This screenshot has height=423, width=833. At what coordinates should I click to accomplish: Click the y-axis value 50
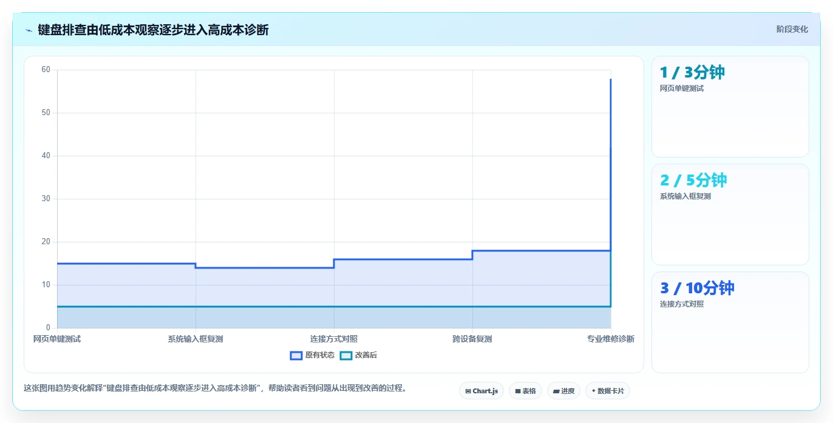click(x=46, y=113)
